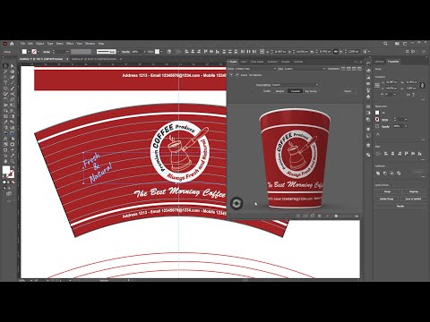430x322 pixels.
Task: Open the stroke color dropdown arrow in control bar
Action: (x=39, y=52)
